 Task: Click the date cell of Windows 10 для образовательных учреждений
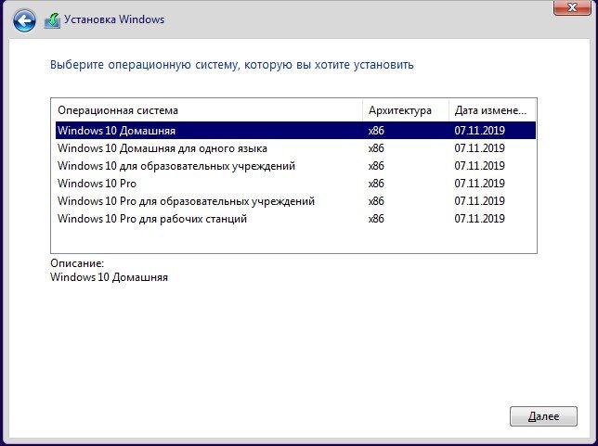tap(479, 166)
